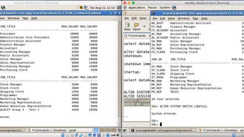Switch to oracle/product terminal taskbar button in primary VM
244x137 pixels.
[12, 130]
